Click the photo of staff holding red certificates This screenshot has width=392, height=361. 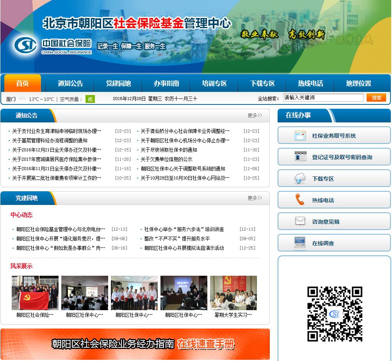(x=134, y=293)
